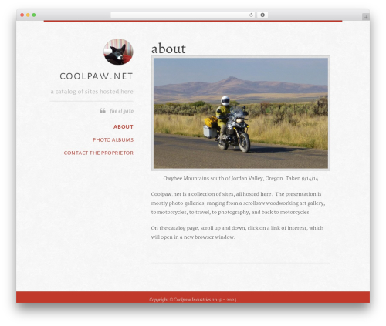Click the quotation mark icon near fue el gato
386x326 pixels.
[103, 111]
